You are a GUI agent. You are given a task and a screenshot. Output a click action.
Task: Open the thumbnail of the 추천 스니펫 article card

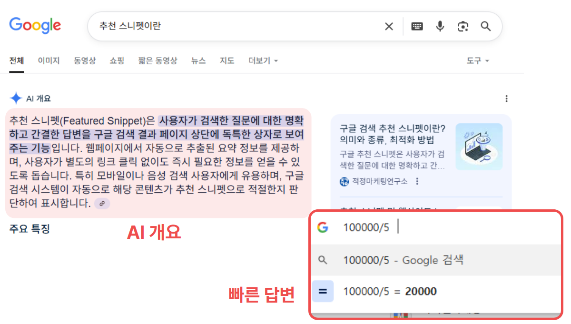pyautogui.click(x=479, y=147)
